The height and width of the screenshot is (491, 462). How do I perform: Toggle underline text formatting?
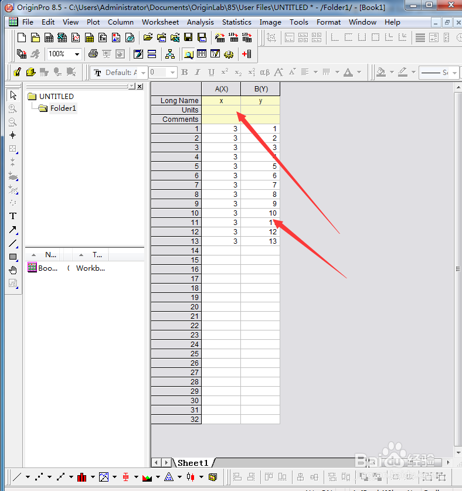[x=211, y=72]
